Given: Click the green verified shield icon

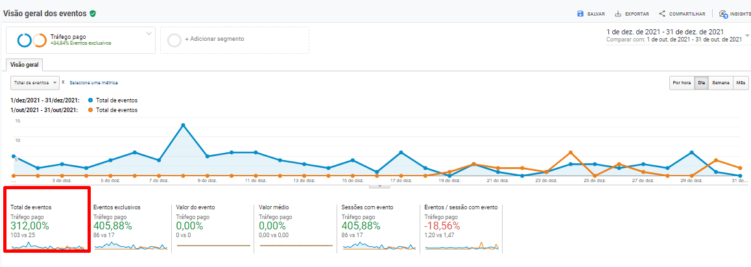Looking at the screenshot, I should click(93, 13).
